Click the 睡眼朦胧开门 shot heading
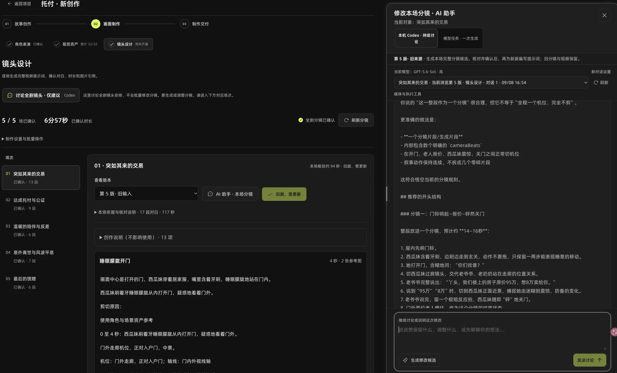617x373 pixels. (115, 261)
